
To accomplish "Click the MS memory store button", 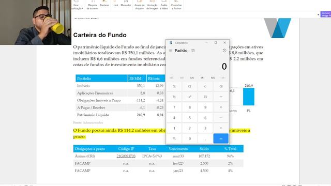I will (213, 78).
